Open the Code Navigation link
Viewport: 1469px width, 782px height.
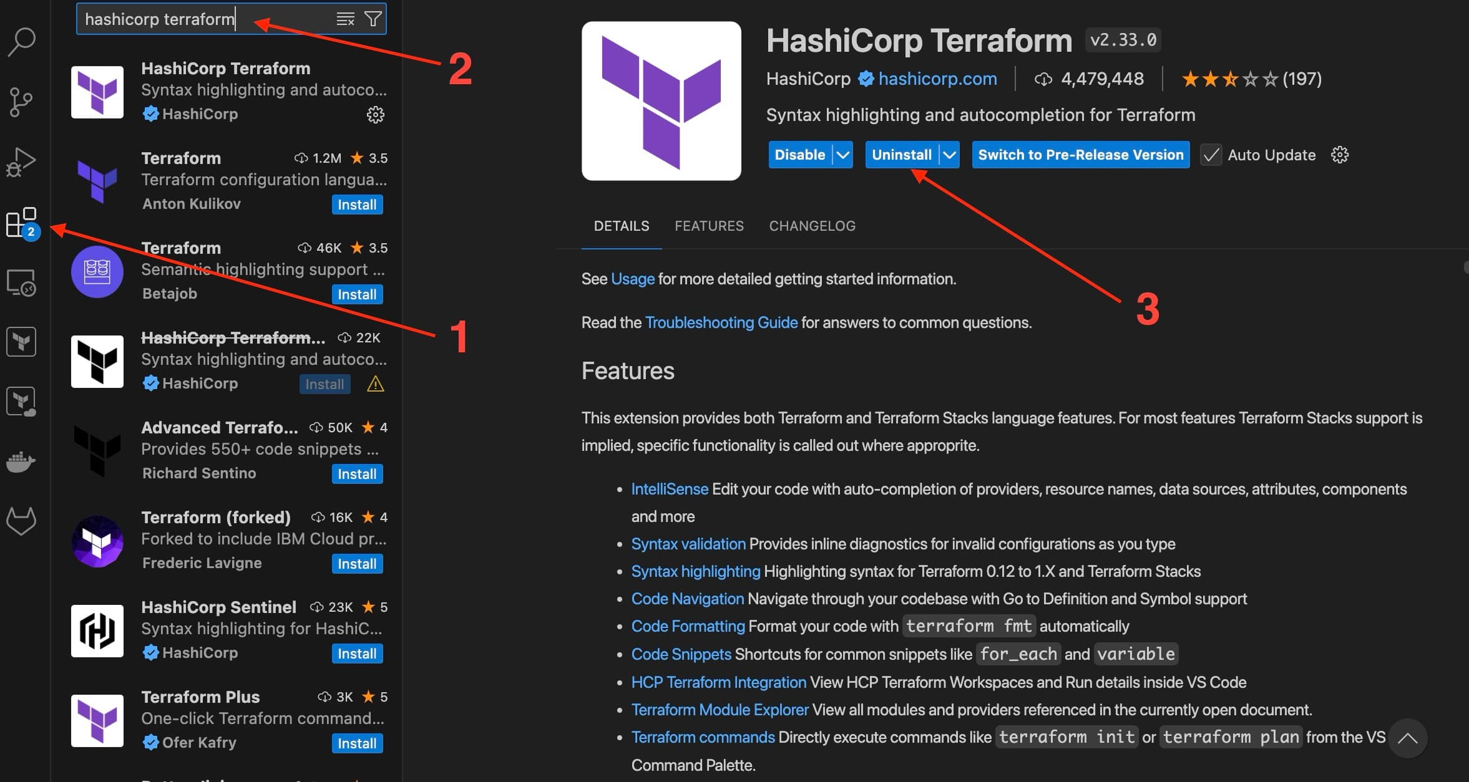688,599
